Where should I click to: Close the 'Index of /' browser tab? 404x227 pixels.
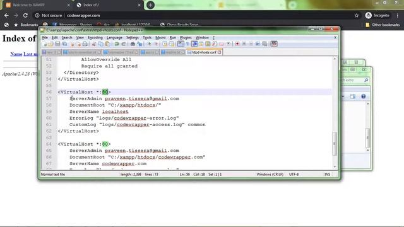[139, 5]
